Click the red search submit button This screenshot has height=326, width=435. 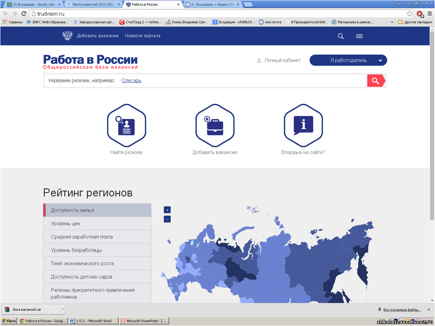[376, 81]
